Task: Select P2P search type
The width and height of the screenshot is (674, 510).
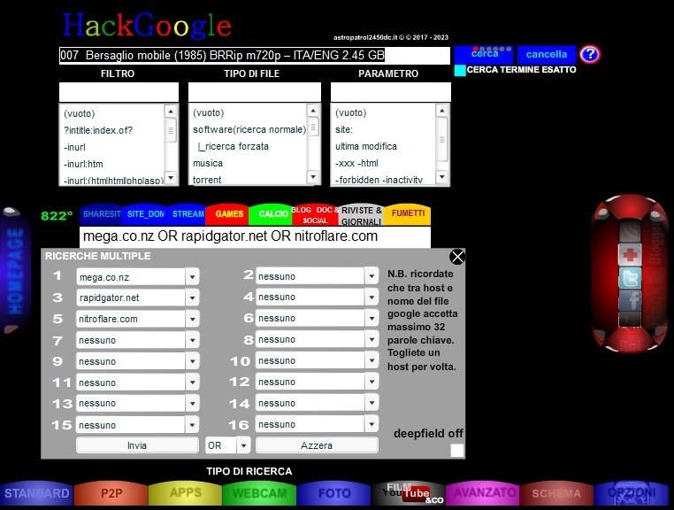Action: click(111, 493)
